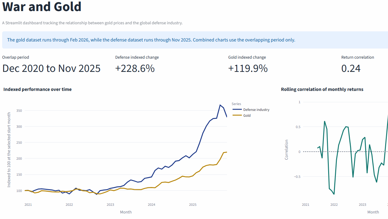
Task: Select the Defense industry legend label
Action: pos(256,110)
